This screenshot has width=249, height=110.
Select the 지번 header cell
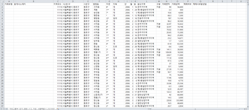tap(109, 4)
